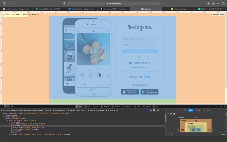Screen dimensions: 227x142
Task: Close the Web Inspector with X icon
Action: pos(2,106)
